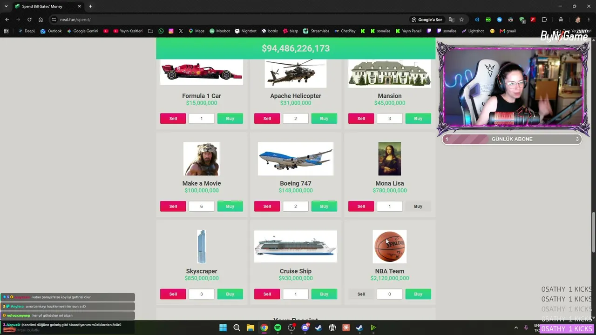Open the Chrome extensions puzzle icon

click(x=544, y=20)
